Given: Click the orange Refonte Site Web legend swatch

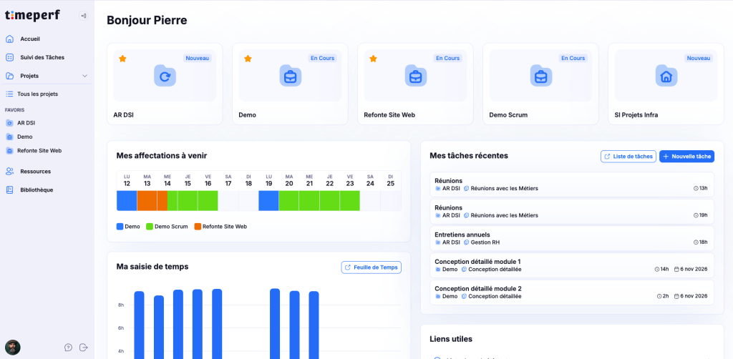Looking at the screenshot, I should click(x=198, y=227).
